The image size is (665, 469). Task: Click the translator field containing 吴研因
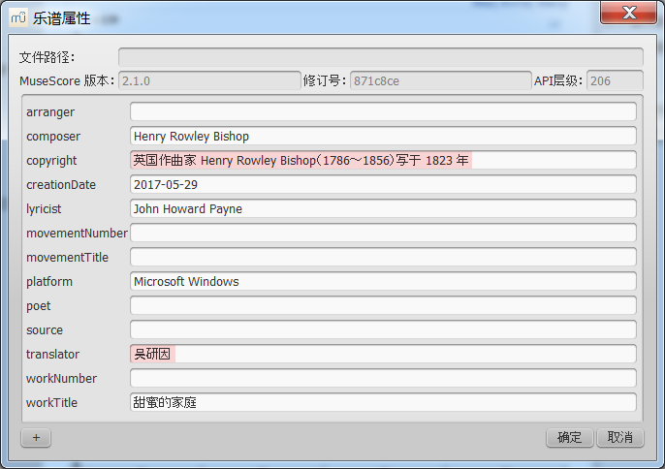click(x=383, y=355)
